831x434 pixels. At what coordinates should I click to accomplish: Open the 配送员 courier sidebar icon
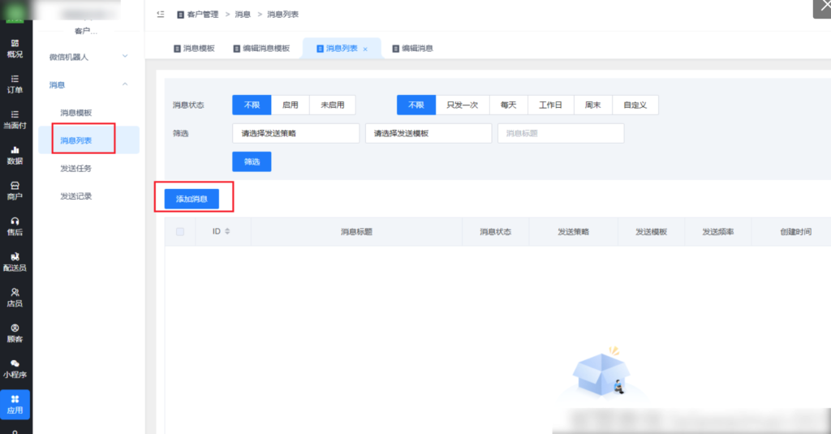[x=15, y=262]
